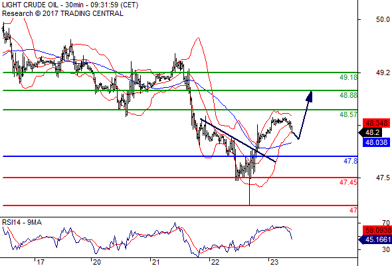Click the red 48.348 price tag
Viewport: 392px width, 266px height.
tap(376, 123)
